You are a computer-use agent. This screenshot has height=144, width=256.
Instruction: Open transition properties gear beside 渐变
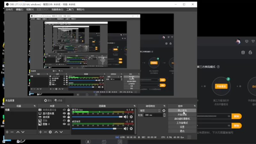pos(164,111)
